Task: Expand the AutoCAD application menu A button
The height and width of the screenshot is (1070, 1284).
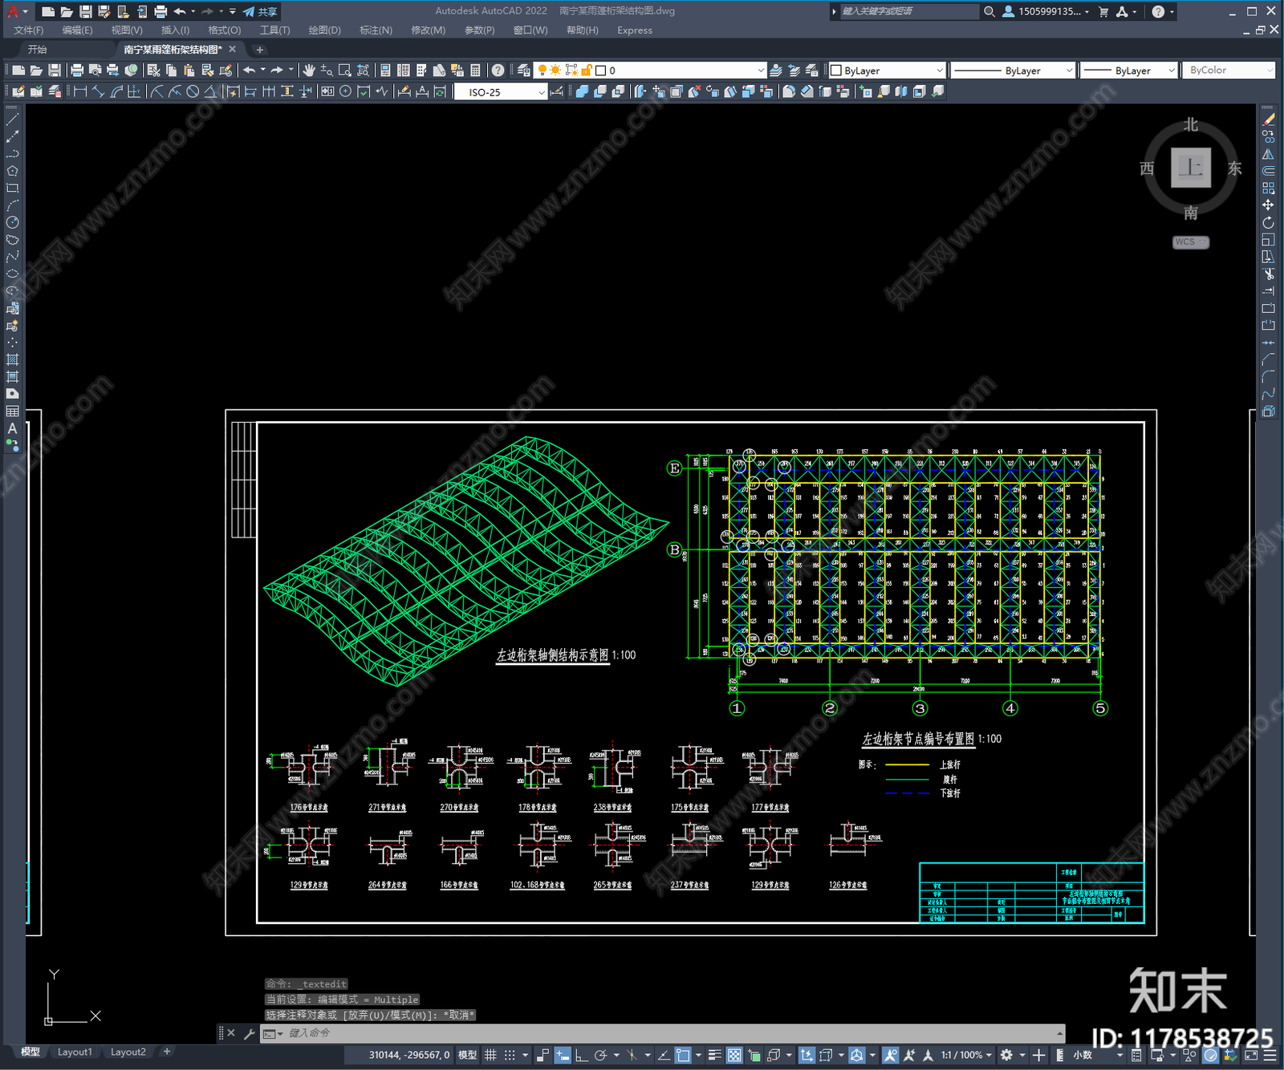Action: (16, 11)
